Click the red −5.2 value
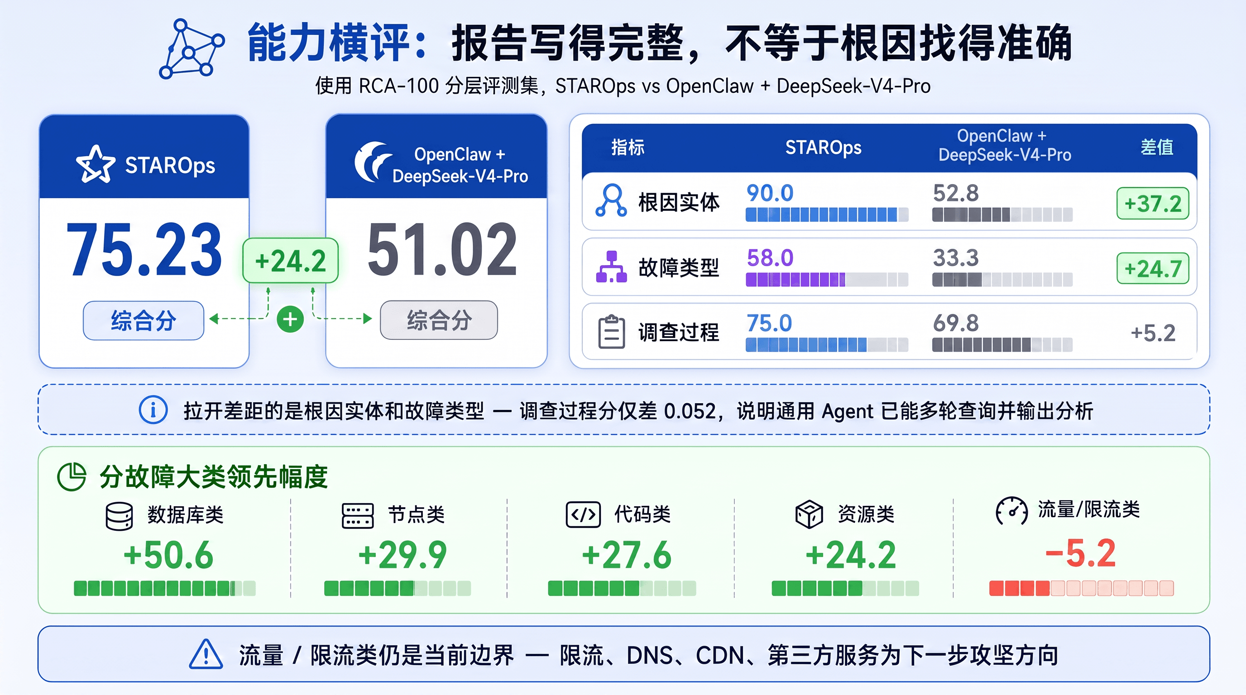 coord(1081,553)
